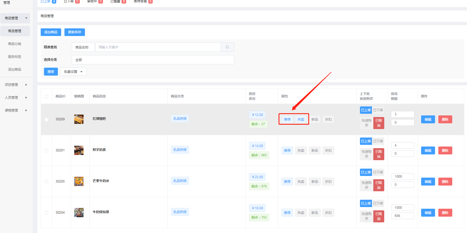Open thumbnail of 芒果牛奶冰 product
467x233 pixels.
point(79,181)
